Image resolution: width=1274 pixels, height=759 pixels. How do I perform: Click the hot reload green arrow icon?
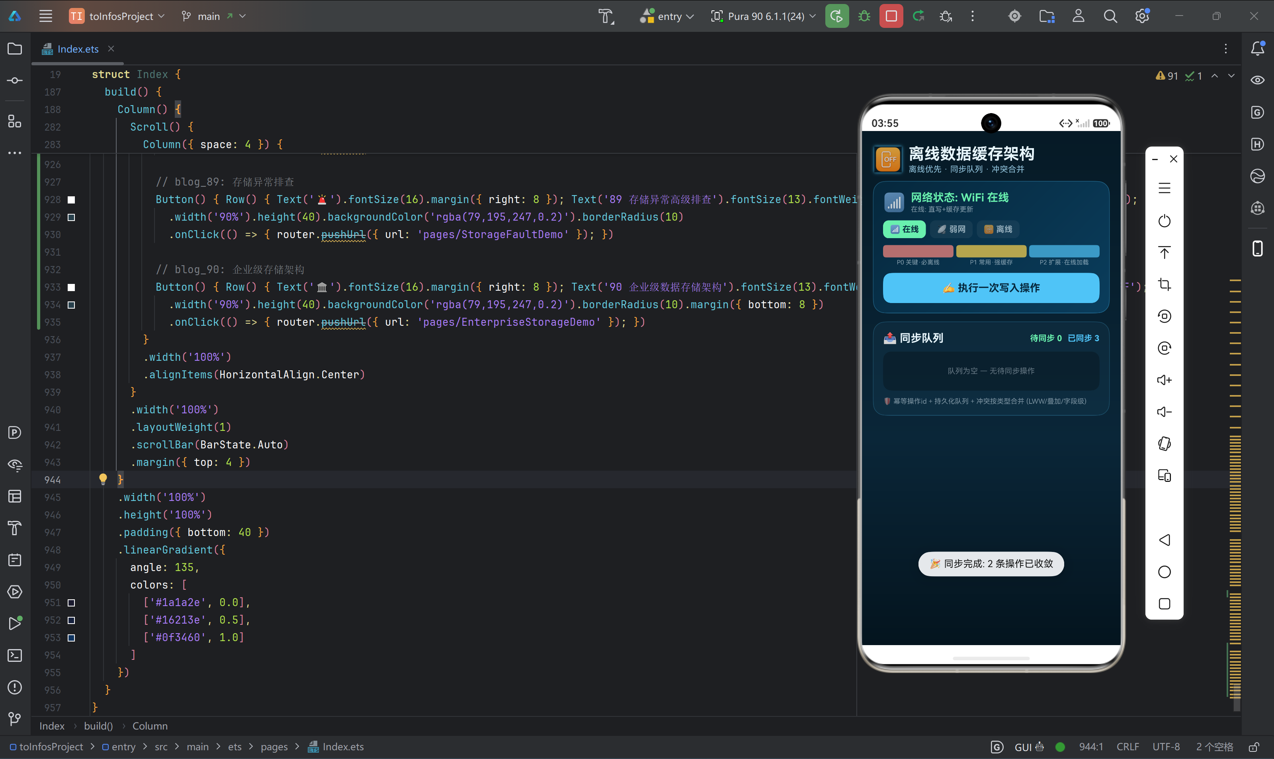click(919, 16)
